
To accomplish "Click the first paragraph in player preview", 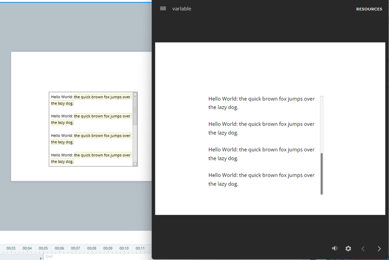I will [261, 103].
